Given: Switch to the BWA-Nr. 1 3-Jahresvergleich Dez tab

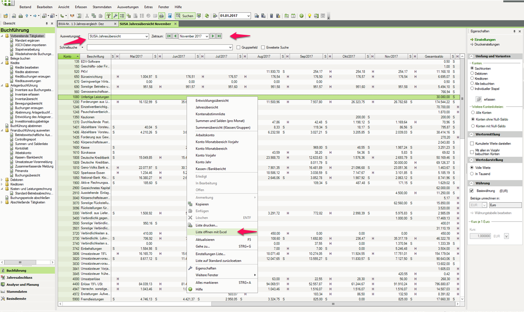Looking at the screenshot, I should [x=81, y=24].
